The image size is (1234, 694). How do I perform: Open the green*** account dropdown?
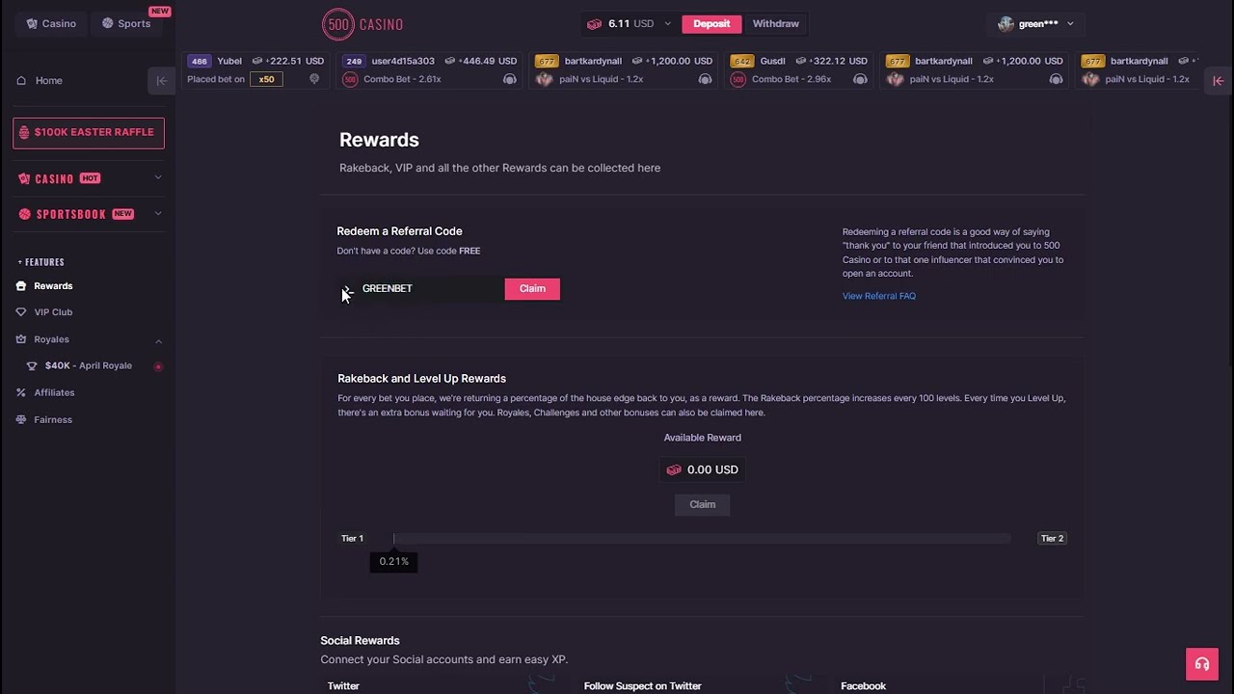[x=1035, y=24]
